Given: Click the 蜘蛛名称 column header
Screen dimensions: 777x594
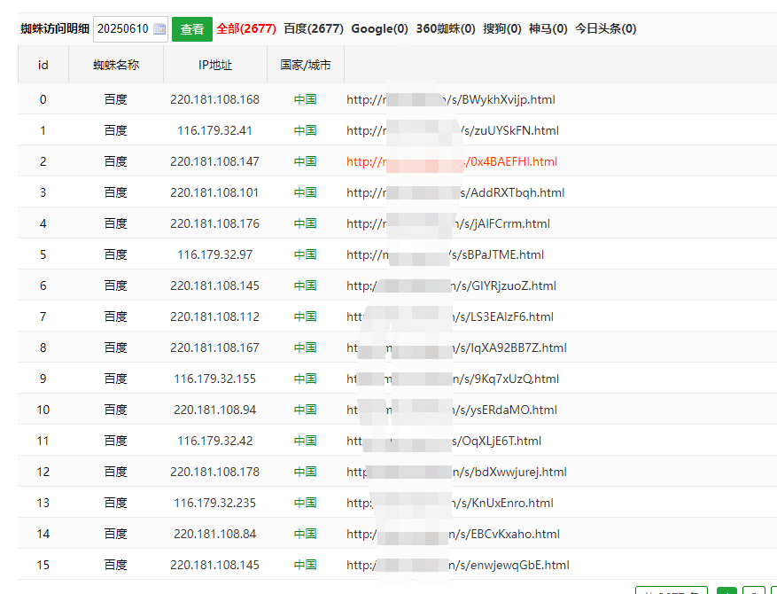Looking at the screenshot, I should coord(116,65).
